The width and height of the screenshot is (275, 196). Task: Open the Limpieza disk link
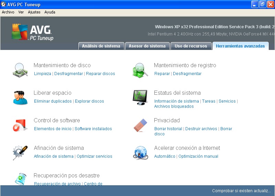tap(43, 74)
